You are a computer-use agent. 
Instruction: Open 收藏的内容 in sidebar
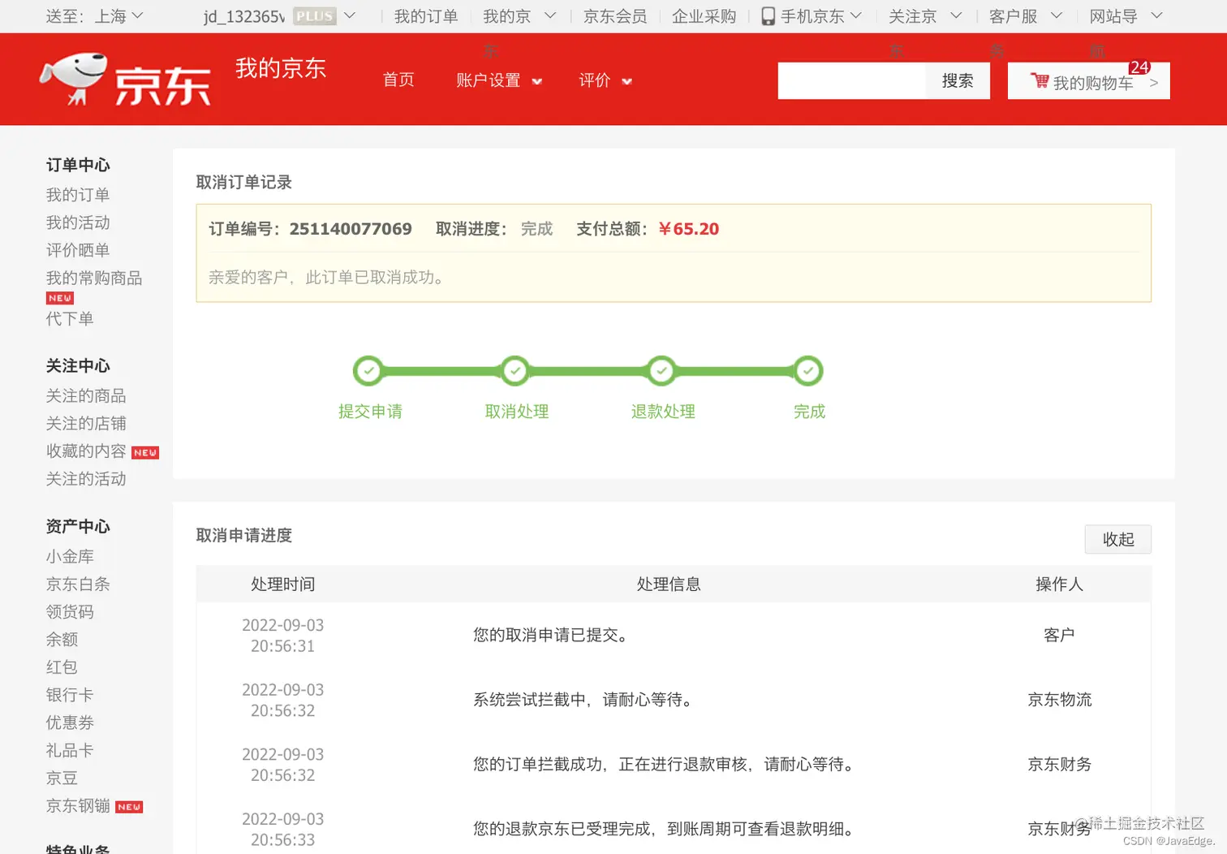coord(86,451)
